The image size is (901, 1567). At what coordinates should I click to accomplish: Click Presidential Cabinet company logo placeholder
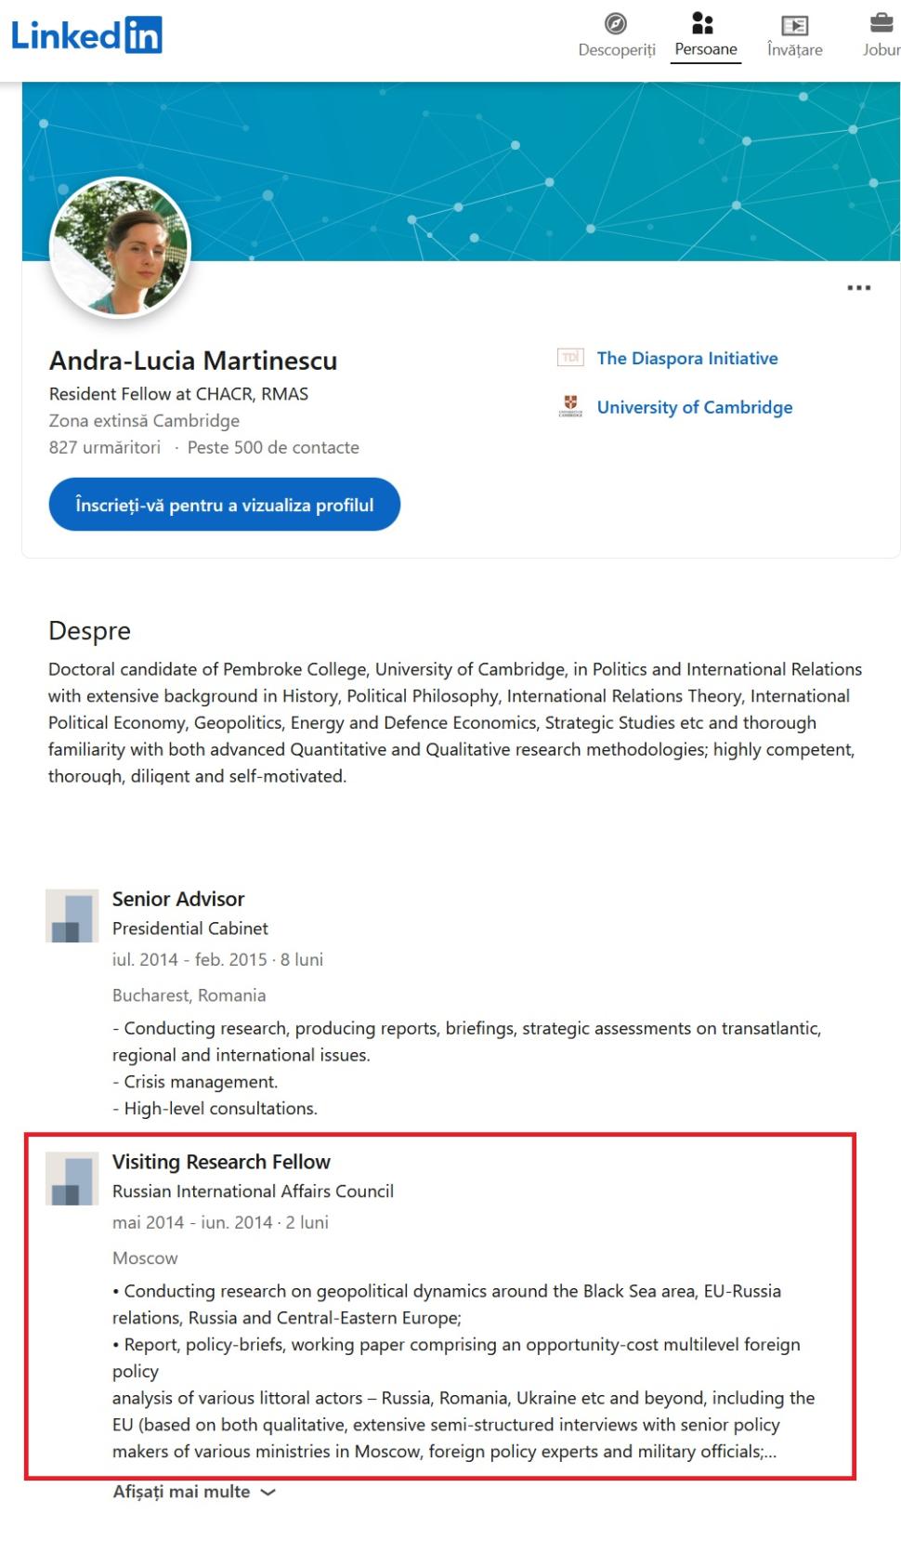tap(72, 916)
